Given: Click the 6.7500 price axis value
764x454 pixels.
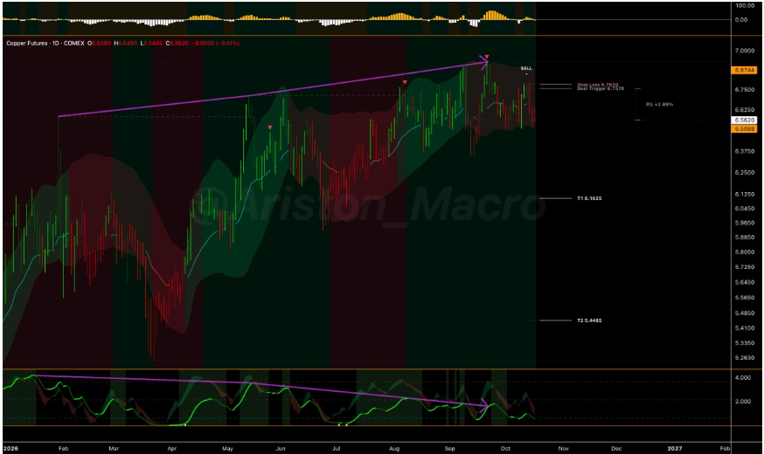Looking at the screenshot, I should click(x=745, y=90).
